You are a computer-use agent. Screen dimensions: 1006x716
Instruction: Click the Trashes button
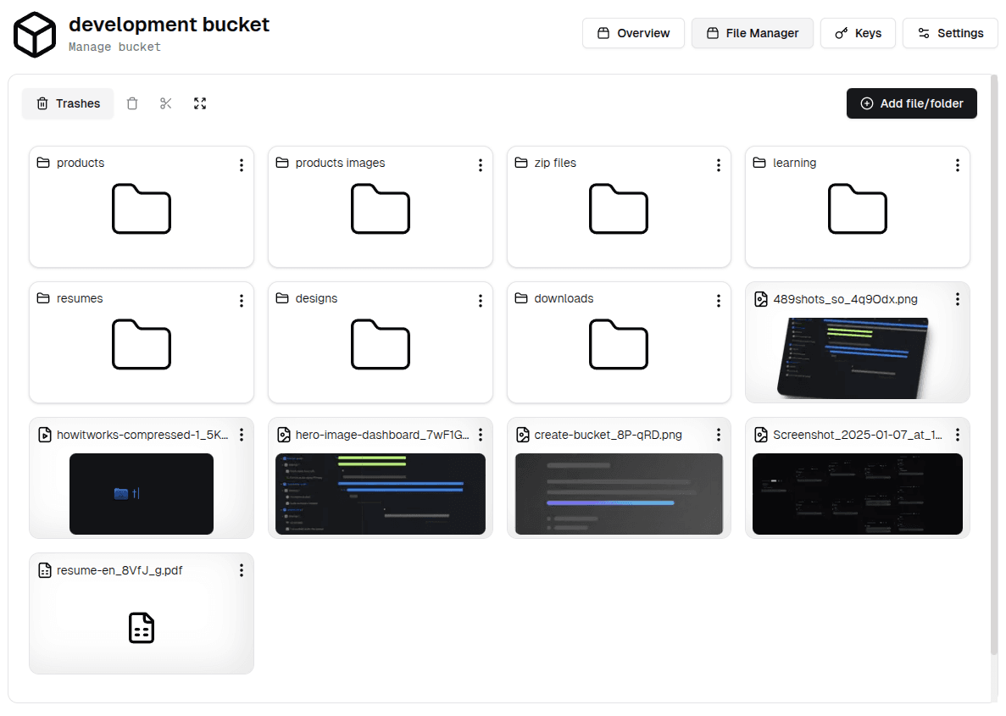(68, 103)
